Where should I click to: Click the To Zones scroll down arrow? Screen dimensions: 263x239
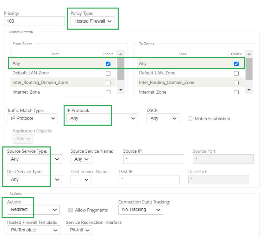coord(249,90)
